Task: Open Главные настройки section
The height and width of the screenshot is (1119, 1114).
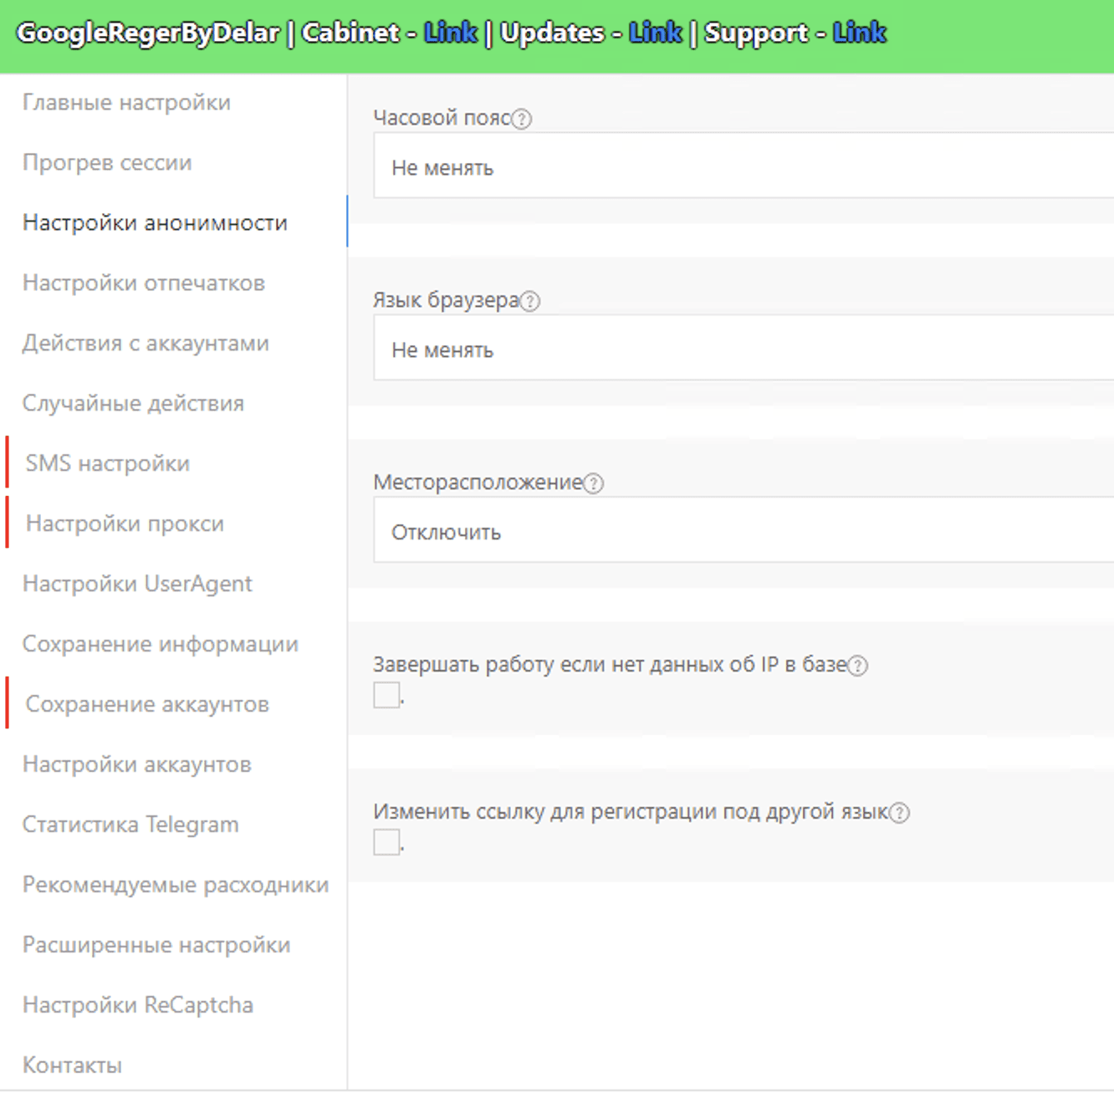Action: (126, 102)
